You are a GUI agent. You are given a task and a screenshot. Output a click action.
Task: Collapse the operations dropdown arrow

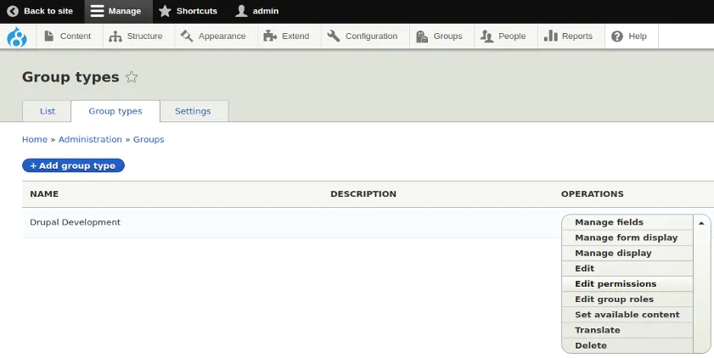(701, 223)
